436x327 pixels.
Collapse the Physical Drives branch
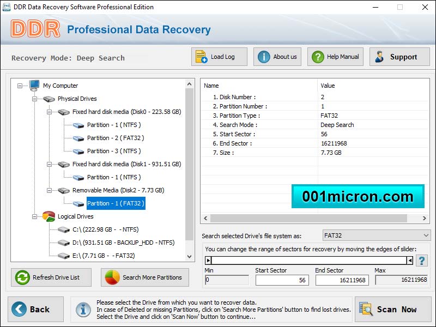tap(34, 99)
